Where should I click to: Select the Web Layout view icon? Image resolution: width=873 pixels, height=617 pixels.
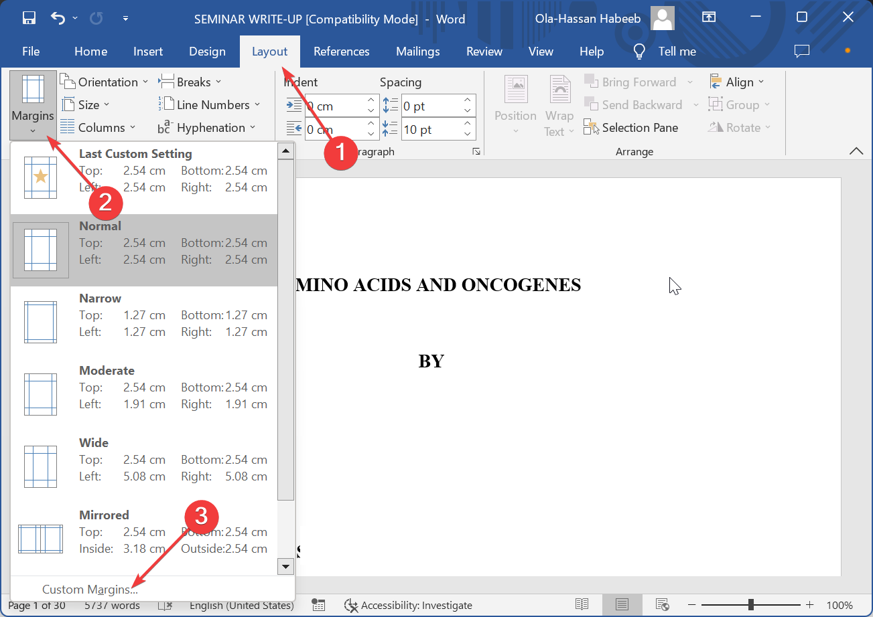[662, 605]
